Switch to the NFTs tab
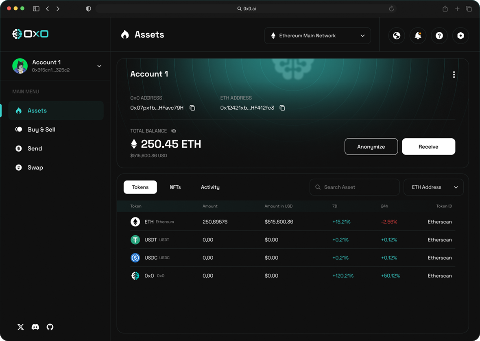480x341 pixels. (x=175, y=187)
